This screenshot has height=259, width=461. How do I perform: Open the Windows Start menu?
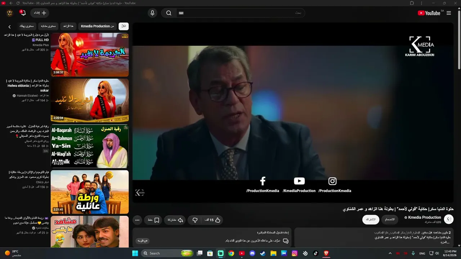pyautogui.click(x=135, y=253)
